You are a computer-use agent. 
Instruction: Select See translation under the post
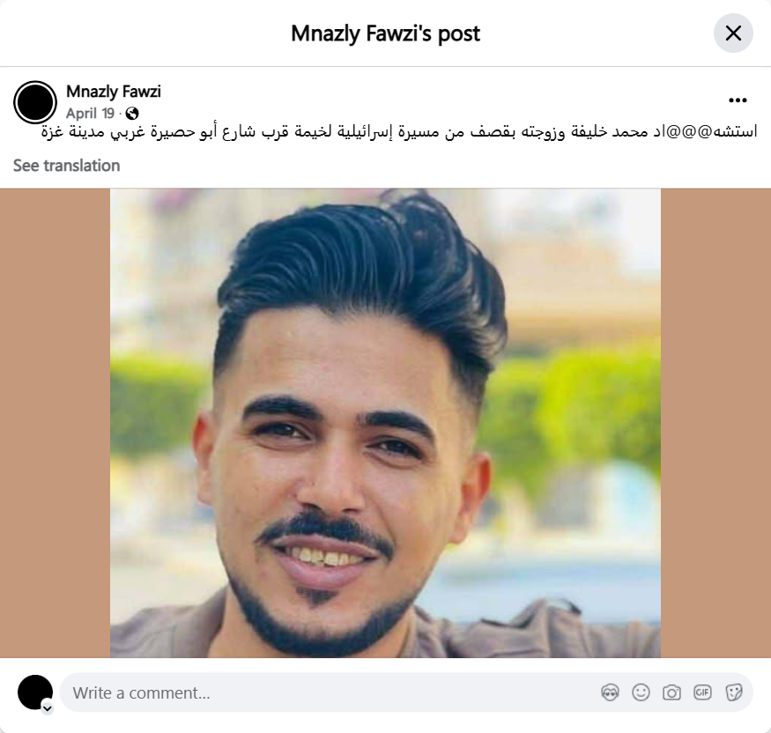[66, 166]
